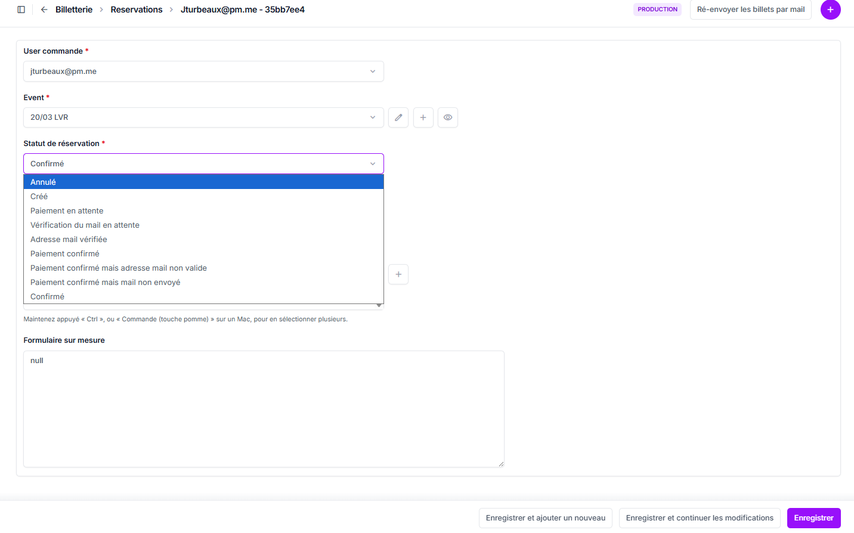Select Paiement en attente option
The image size is (854, 533).
click(x=67, y=211)
